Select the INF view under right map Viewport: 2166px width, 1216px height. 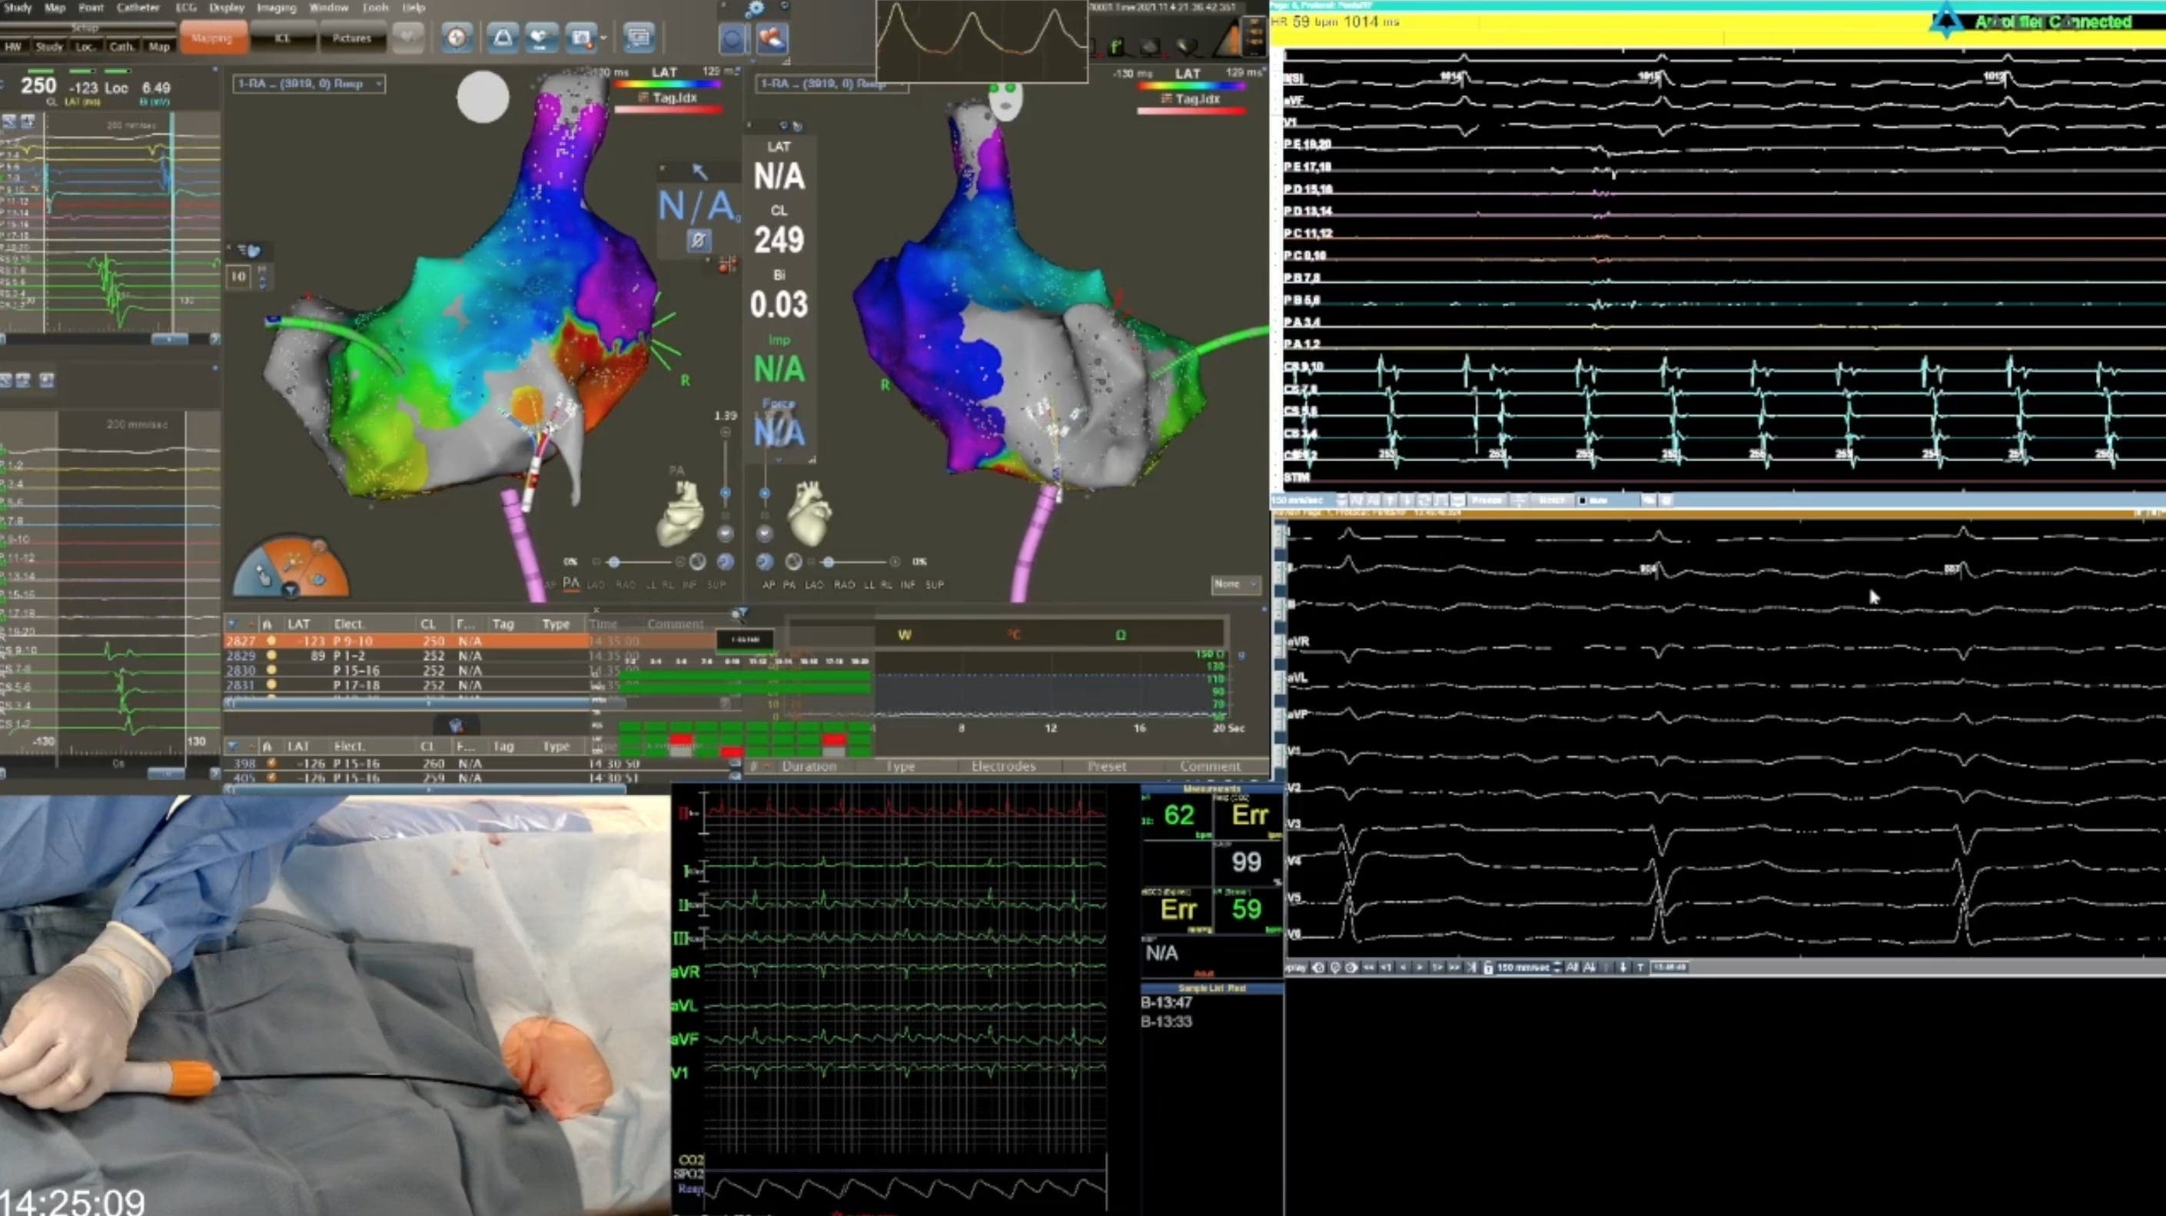pyautogui.click(x=907, y=584)
